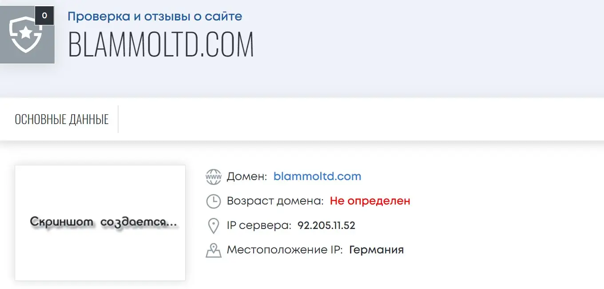Click the location pin icon for IP сервера
Screen dimensions: 604x289
(214, 226)
